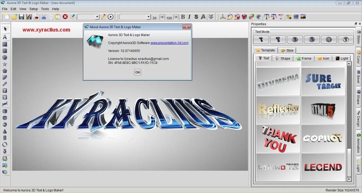Click the yellow pencil edit icon
362x193 pixels.
pos(103,17)
